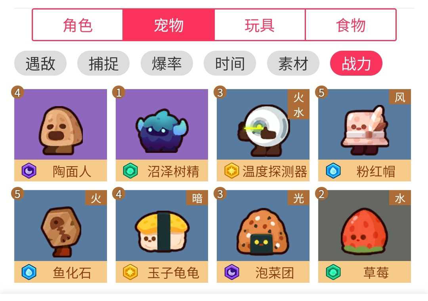Click the purple moon icon beside 陶面人
This screenshot has width=428, height=301.
(29, 171)
